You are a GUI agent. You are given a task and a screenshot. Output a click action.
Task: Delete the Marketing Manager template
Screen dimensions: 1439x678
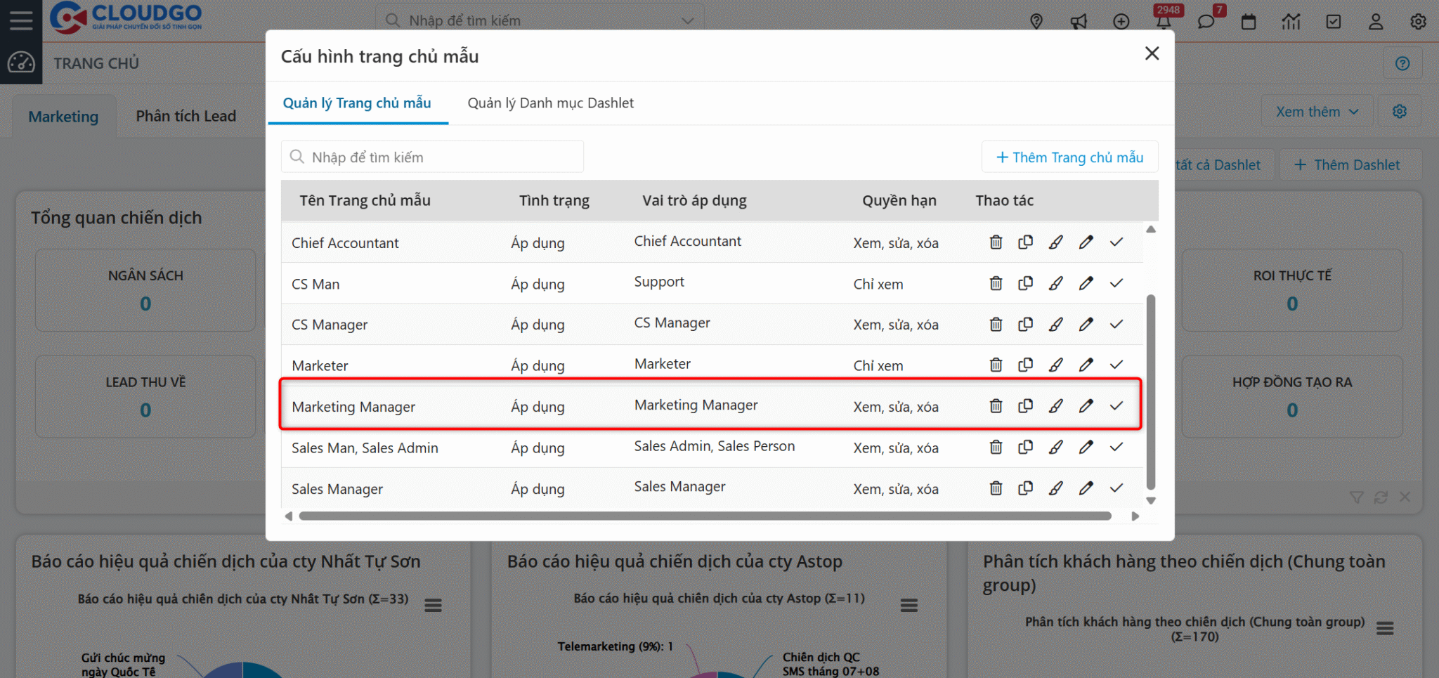point(996,406)
